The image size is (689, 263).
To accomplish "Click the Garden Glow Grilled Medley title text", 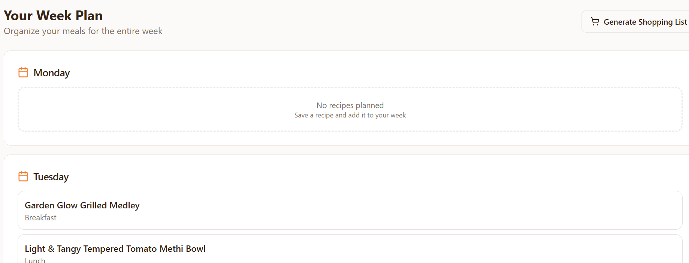I will point(82,205).
